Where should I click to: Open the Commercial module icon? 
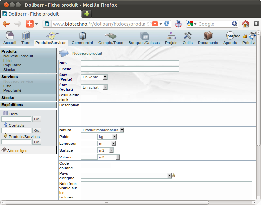click(82, 36)
